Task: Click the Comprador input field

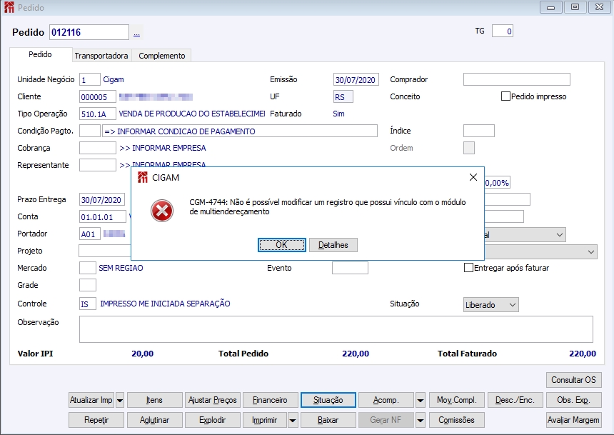Action: [x=516, y=79]
